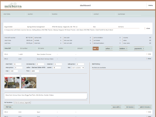This screenshot has width=156, height=117.
Task: Collapse the Brass Nuts Various Sizes lot
Action: coord(149,59)
